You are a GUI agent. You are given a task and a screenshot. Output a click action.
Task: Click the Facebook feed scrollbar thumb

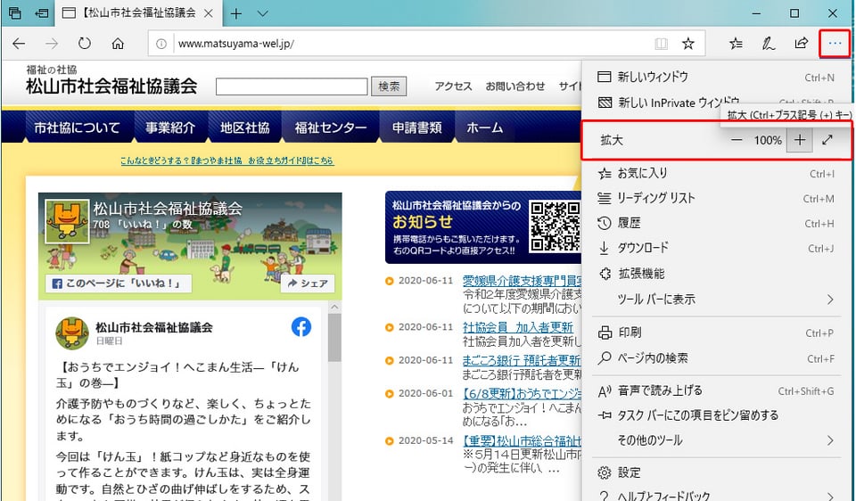[x=334, y=337]
